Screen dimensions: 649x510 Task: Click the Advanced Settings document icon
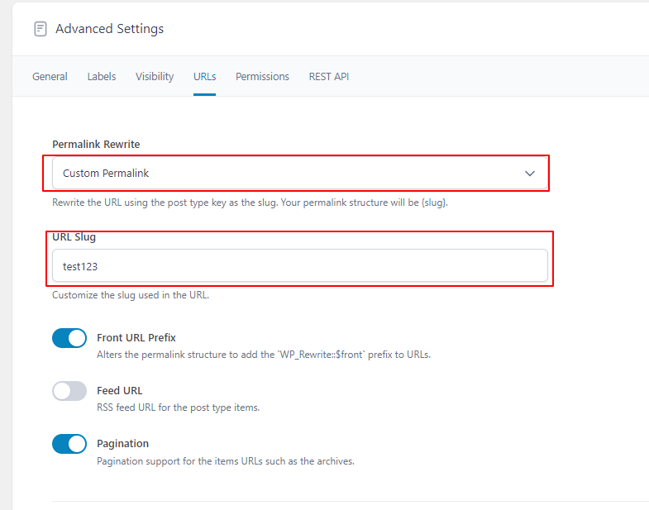pos(40,29)
